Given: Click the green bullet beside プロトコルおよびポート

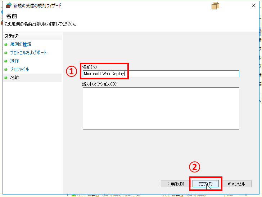Looking at the screenshot, I should click(x=6, y=53).
